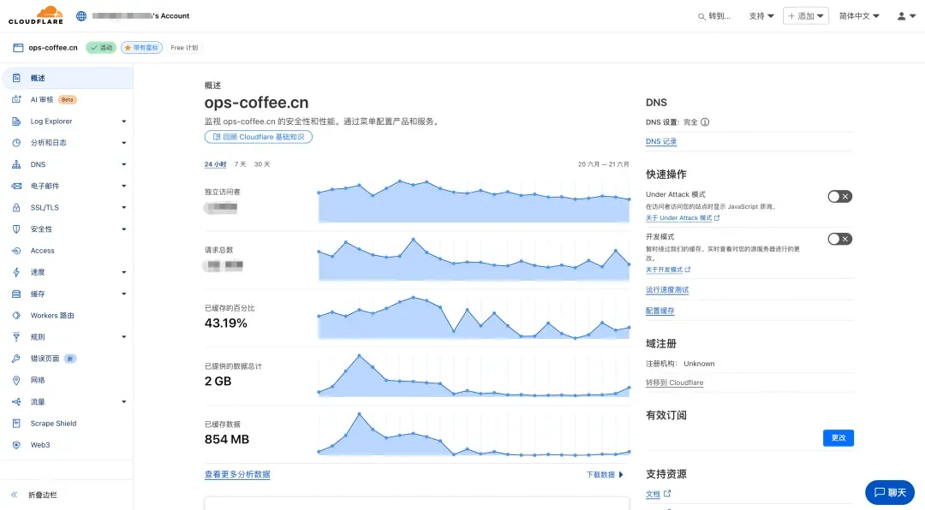Click the 独立访问者 chart area
This screenshot has height=510, width=925.
coord(474,199)
